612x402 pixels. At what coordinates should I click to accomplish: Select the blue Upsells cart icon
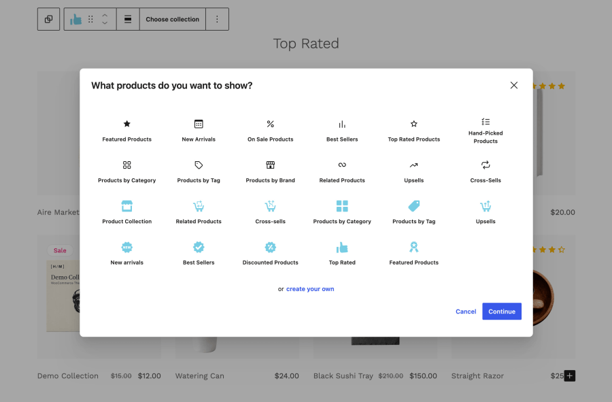tap(486, 205)
